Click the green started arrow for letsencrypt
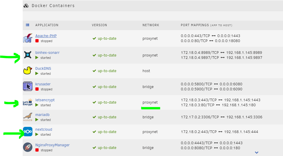The width and height of the screenshot is (283, 156). click(37, 105)
